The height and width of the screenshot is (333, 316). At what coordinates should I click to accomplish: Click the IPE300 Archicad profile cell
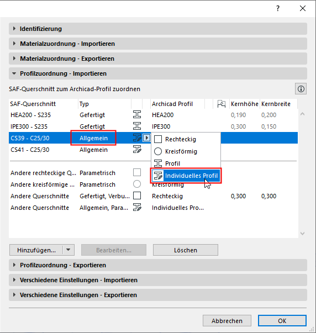(161, 126)
